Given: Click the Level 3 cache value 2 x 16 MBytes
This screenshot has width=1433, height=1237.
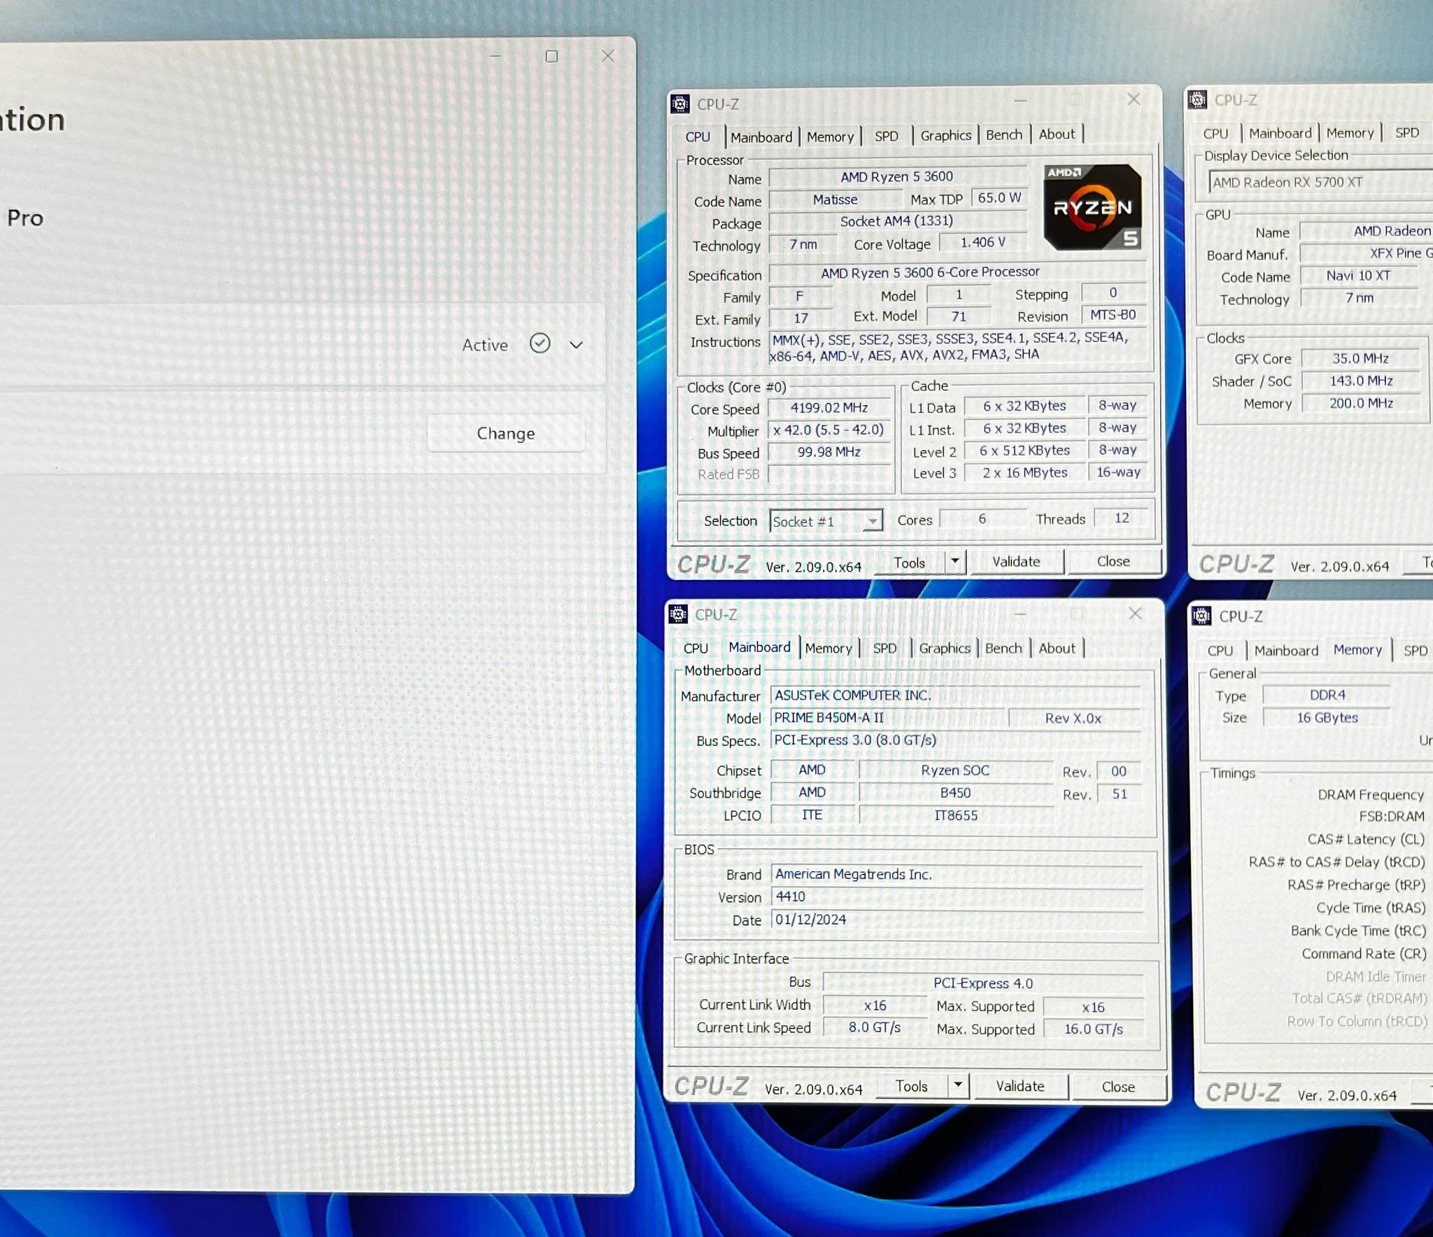Looking at the screenshot, I should pos(1025,473).
